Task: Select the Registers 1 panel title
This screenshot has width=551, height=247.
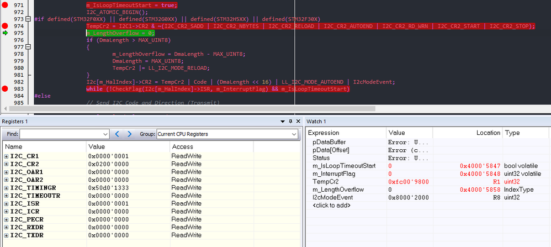Action: (15, 122)
